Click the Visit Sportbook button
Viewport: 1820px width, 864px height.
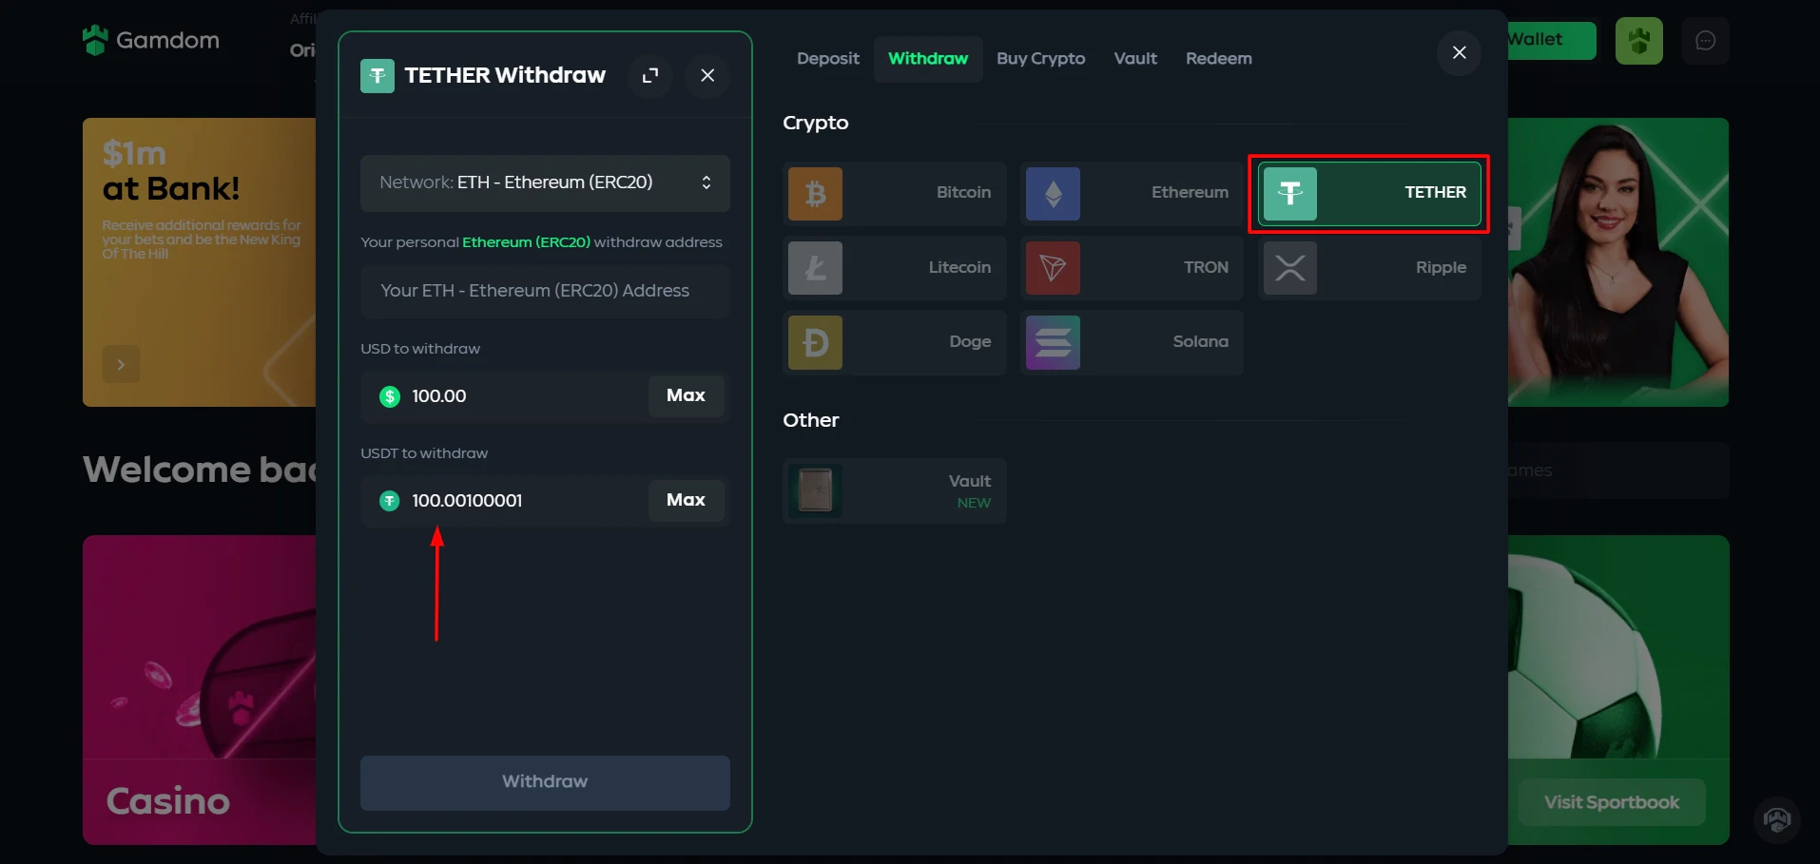click(1612, 803)
